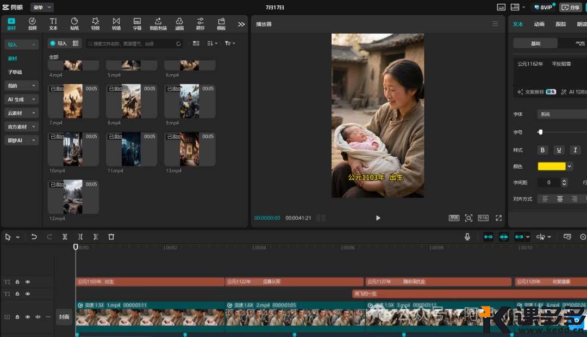
Task: Mute the main video track
Action: click(38, 316)
